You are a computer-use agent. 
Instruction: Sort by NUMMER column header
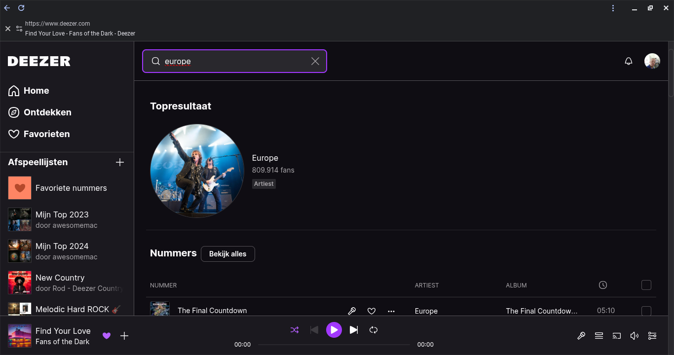pos(163,285)
